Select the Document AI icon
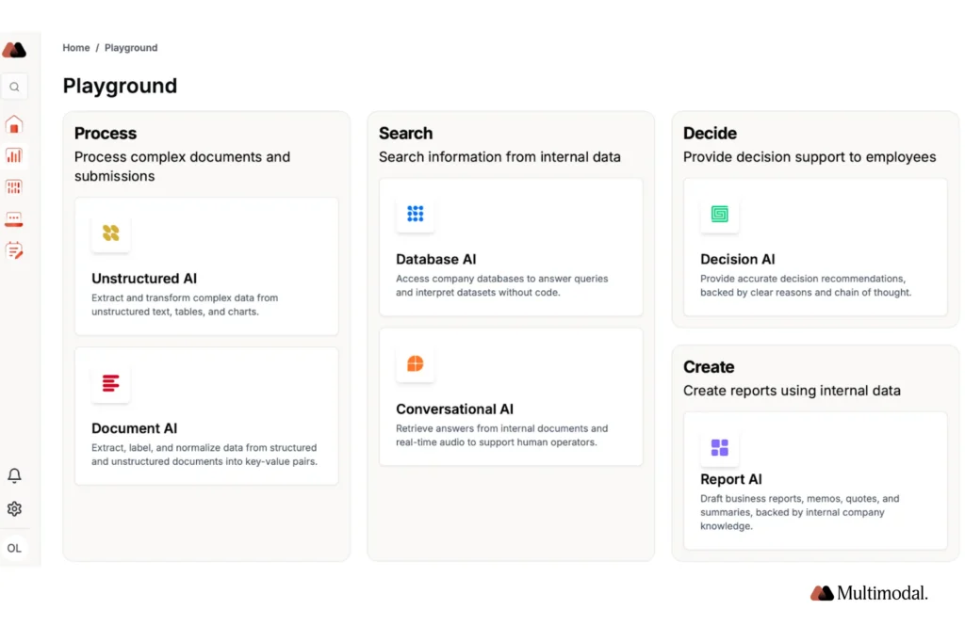The height and width of the screenshot is (642, 965). 110,383
